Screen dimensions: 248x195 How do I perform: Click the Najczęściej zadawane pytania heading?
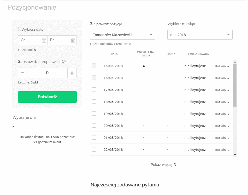coord(125,185)
